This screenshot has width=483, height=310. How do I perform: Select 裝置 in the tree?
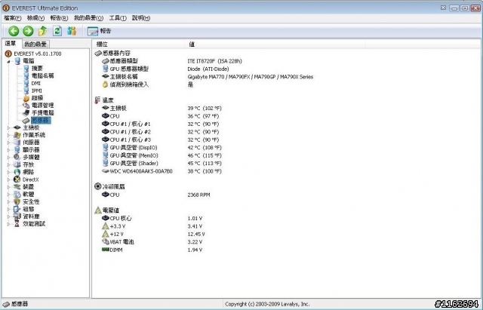click(29, 187)
